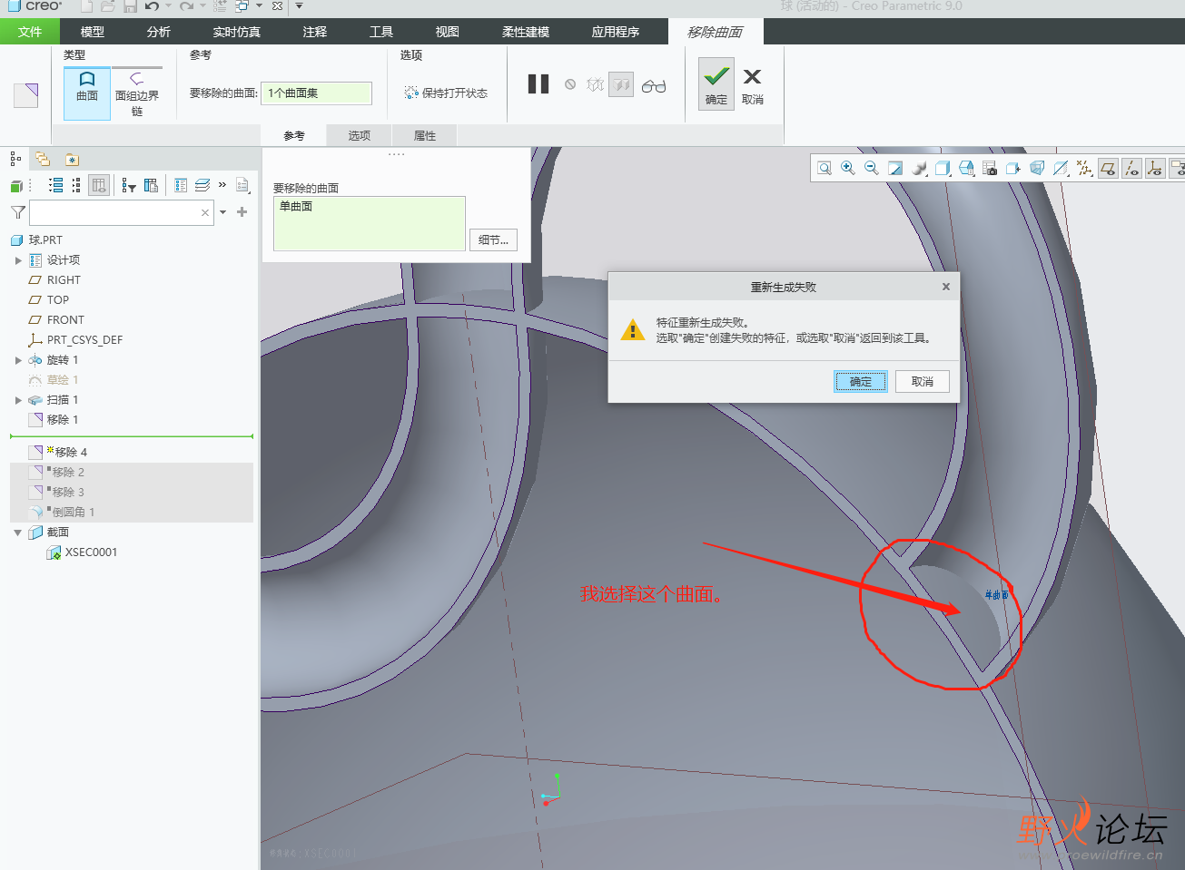Click the 细节... button
The image size is (1185, 870).
click(x=494, y=239)
